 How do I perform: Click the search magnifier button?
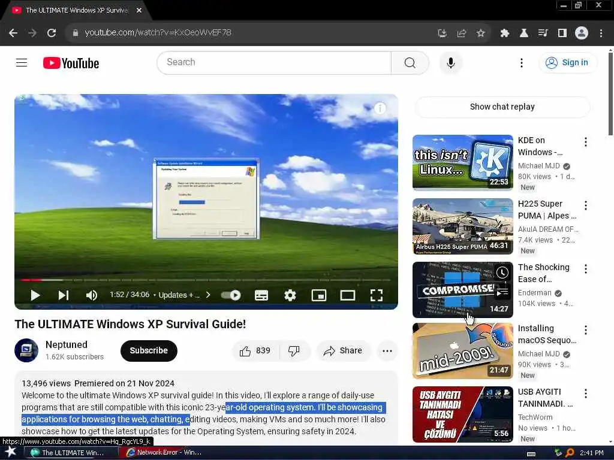point(410,62)
